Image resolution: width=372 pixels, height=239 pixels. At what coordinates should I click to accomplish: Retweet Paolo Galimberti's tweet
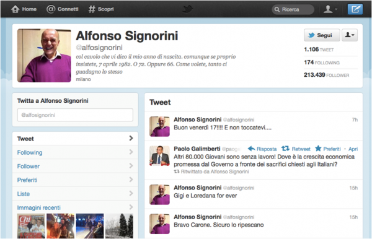coord(296,149)
